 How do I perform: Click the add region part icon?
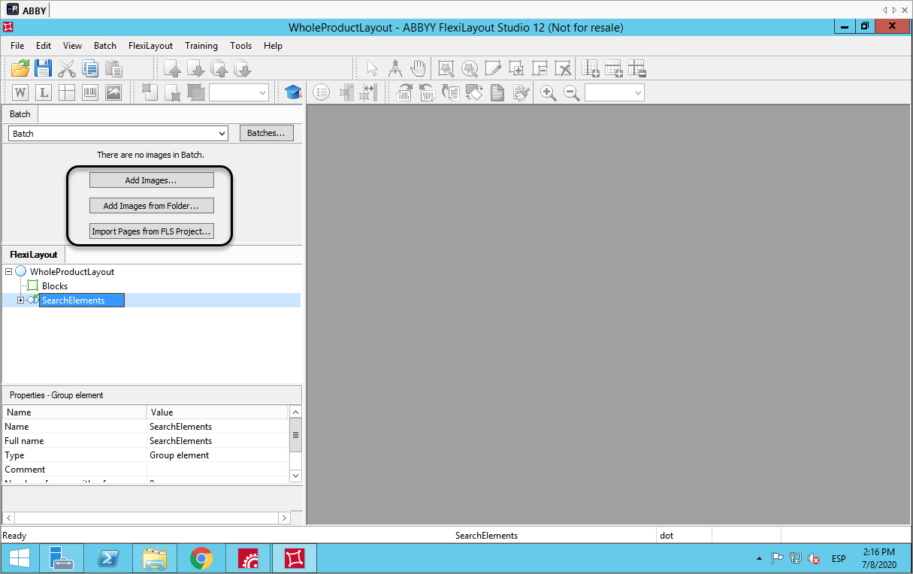coord(516,68)
